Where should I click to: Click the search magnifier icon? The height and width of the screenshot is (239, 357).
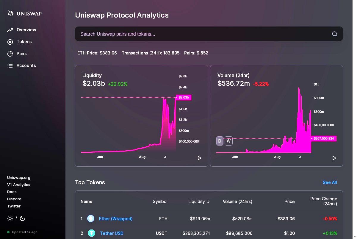click(x=335, y=34)
